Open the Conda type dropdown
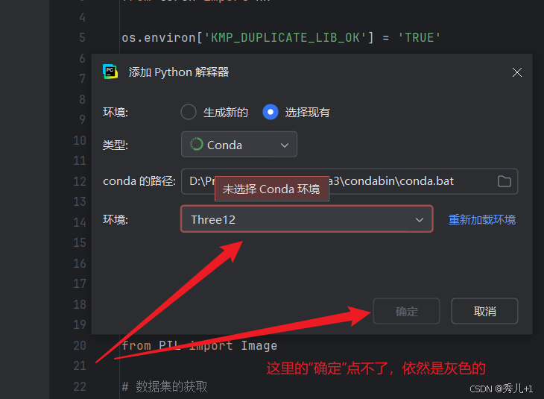The image size is (544, 399). pos(239,145)
